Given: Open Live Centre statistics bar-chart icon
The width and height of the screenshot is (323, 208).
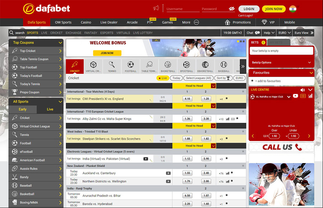Looking at the screenshot, I should pyautogui.click(x=310, y=96).
